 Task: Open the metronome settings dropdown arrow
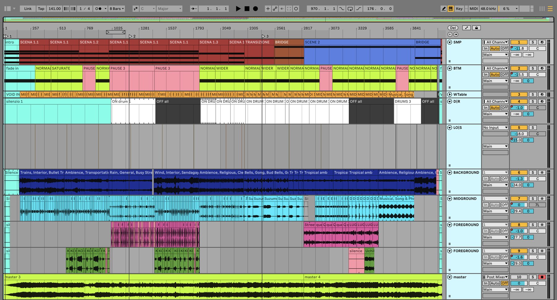(x=105, y=9)
